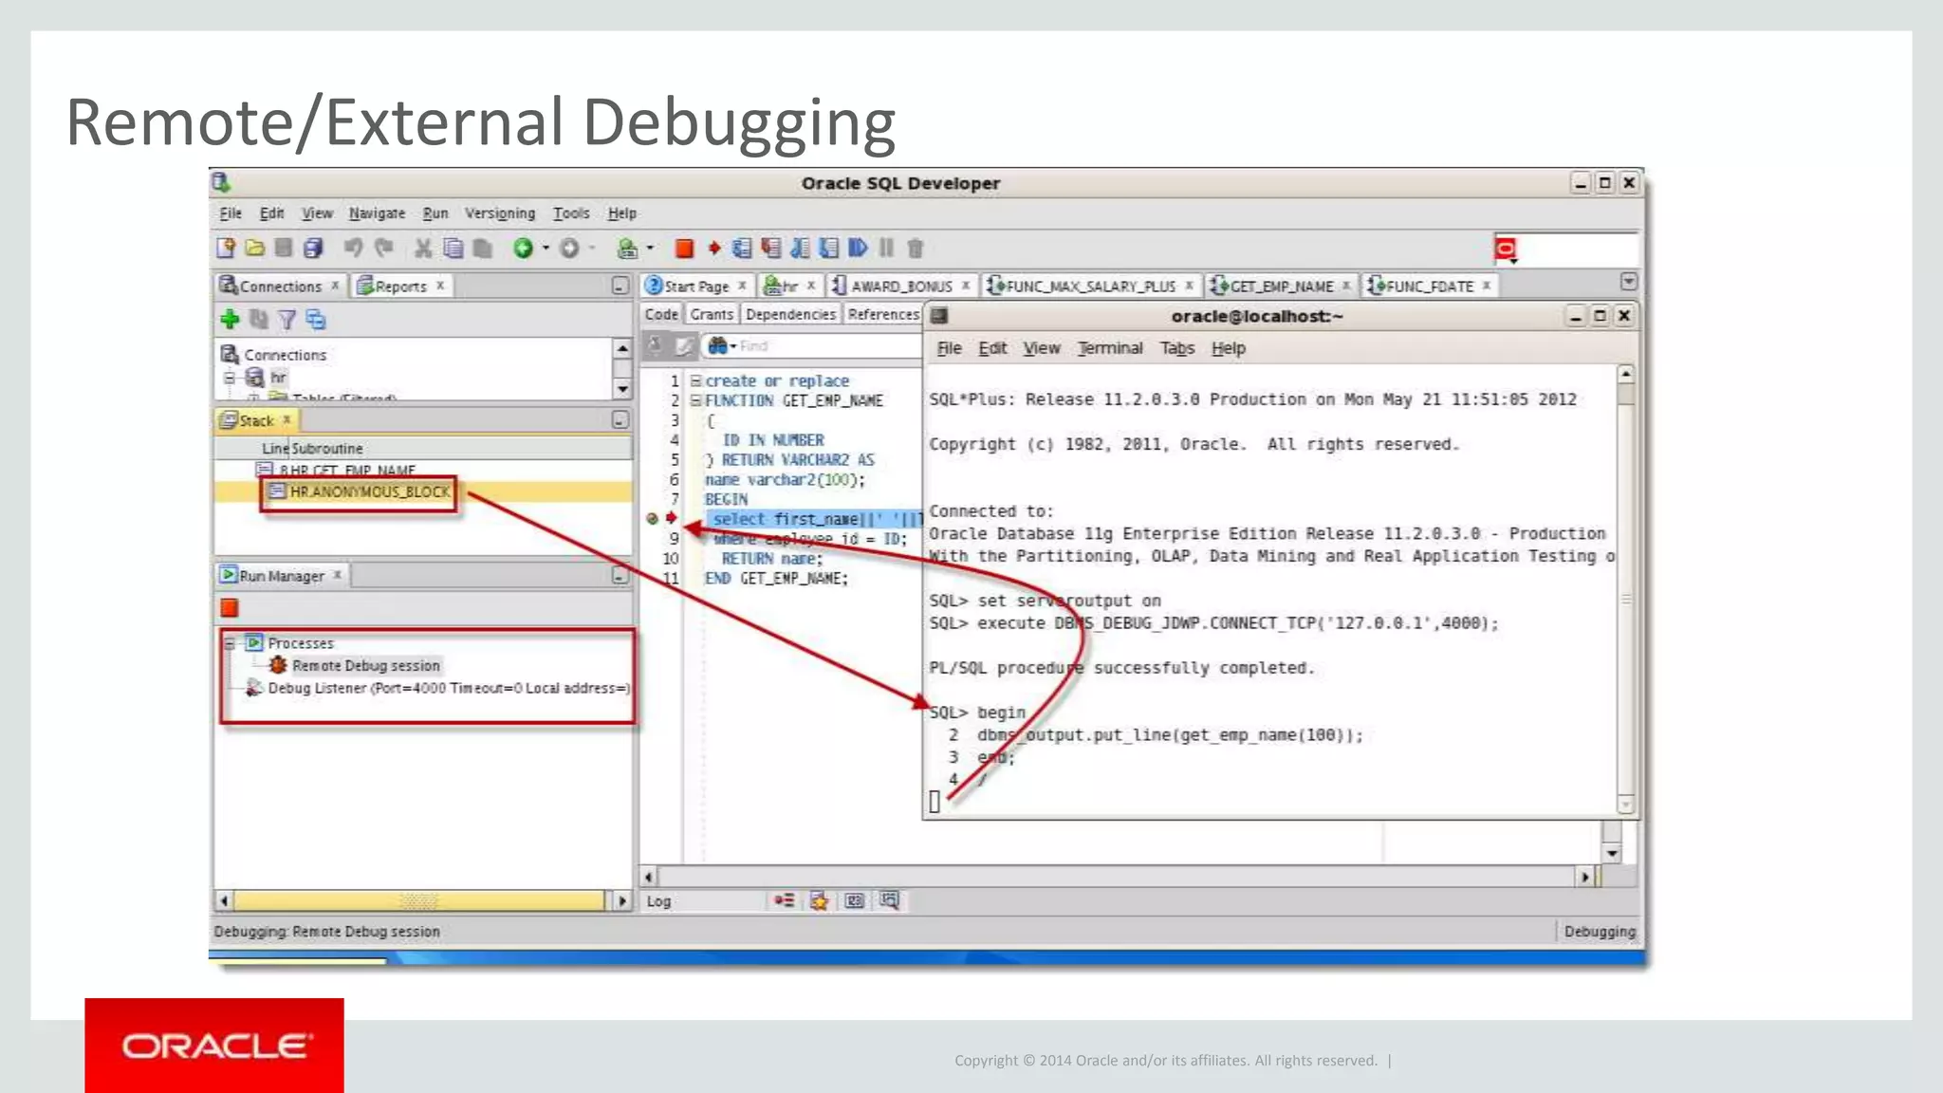
Task: Click the Paste toolbar icon
Action: coord(483,249)
